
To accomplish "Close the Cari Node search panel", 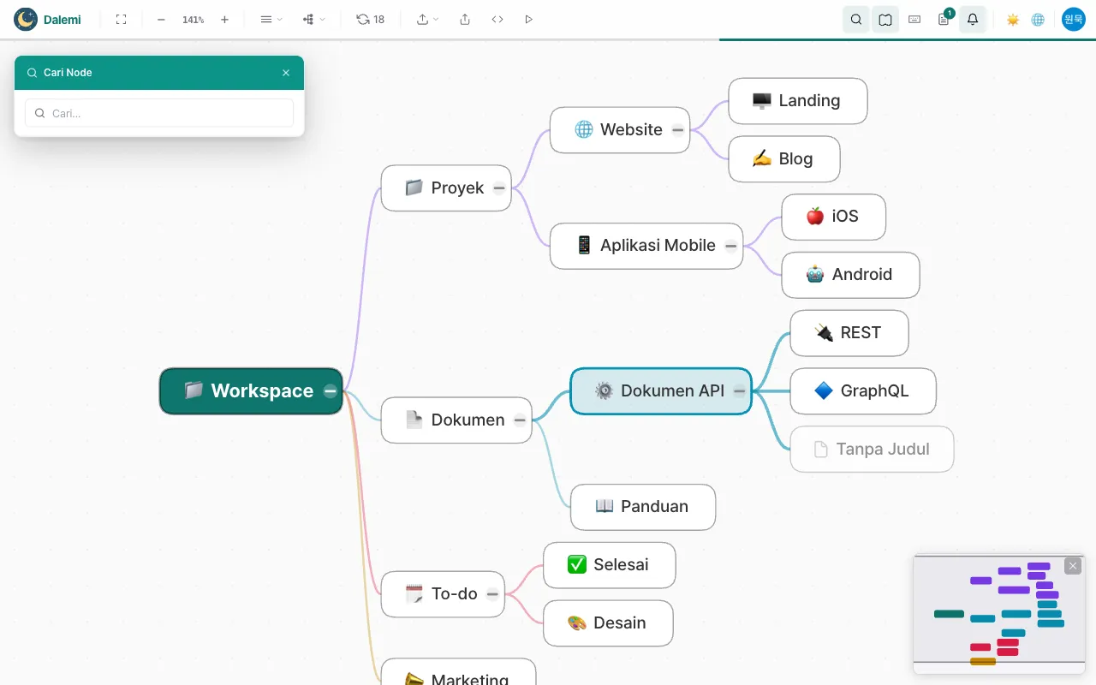I will click(x=286, y=73).
